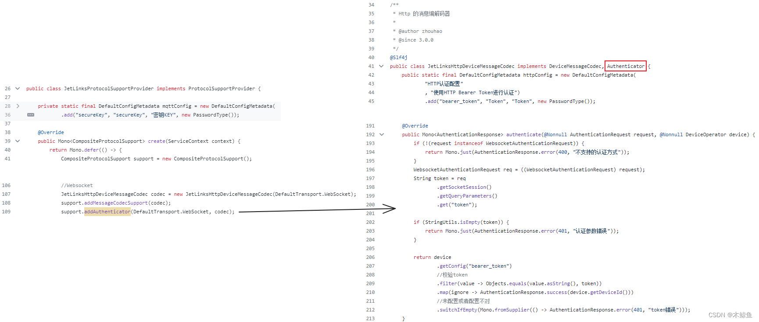Viewport: 759px width, 322px height.
Task: Click line number 212 in the right snippet
Action: (x=370, y=310)
